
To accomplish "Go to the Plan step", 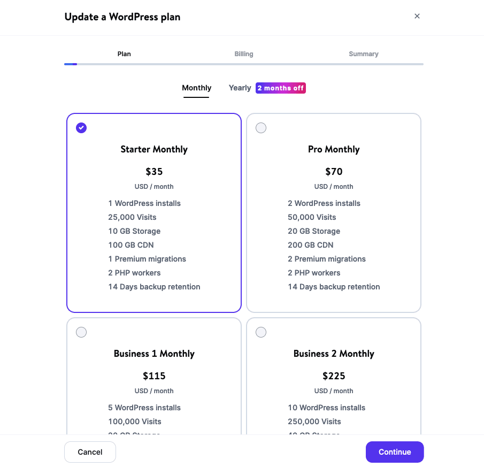I will 124,54.
